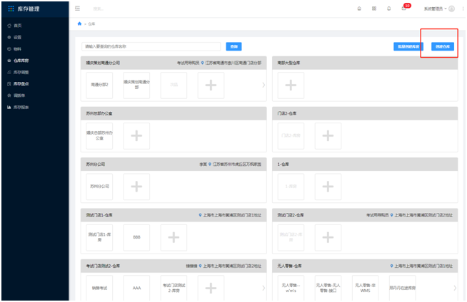Screen dimensions: 467x302
Task: Open the 销售考试 room tile
Action: pos(99,288)
